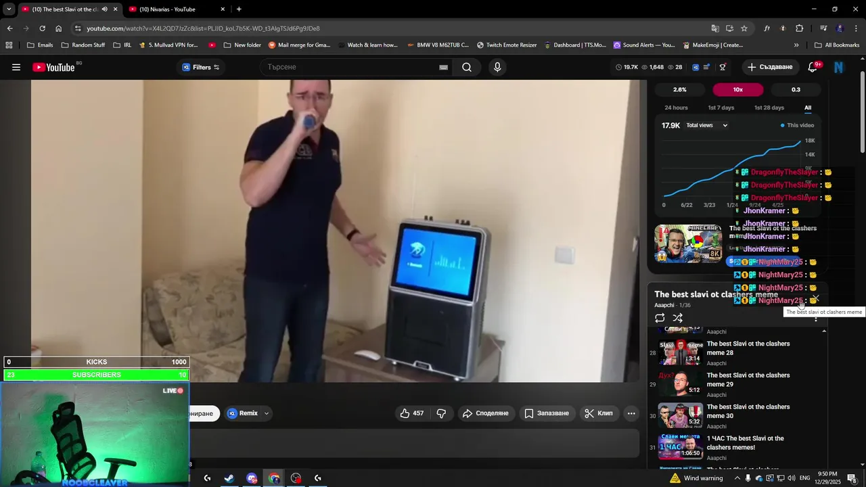
Task: Open vidIQ list menu icon in header
Action: click(707, 67)
